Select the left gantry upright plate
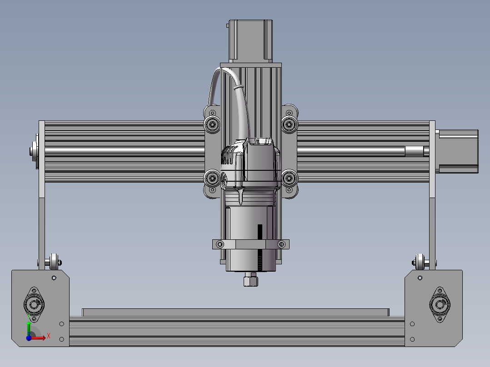 click(x=41, y=195)
